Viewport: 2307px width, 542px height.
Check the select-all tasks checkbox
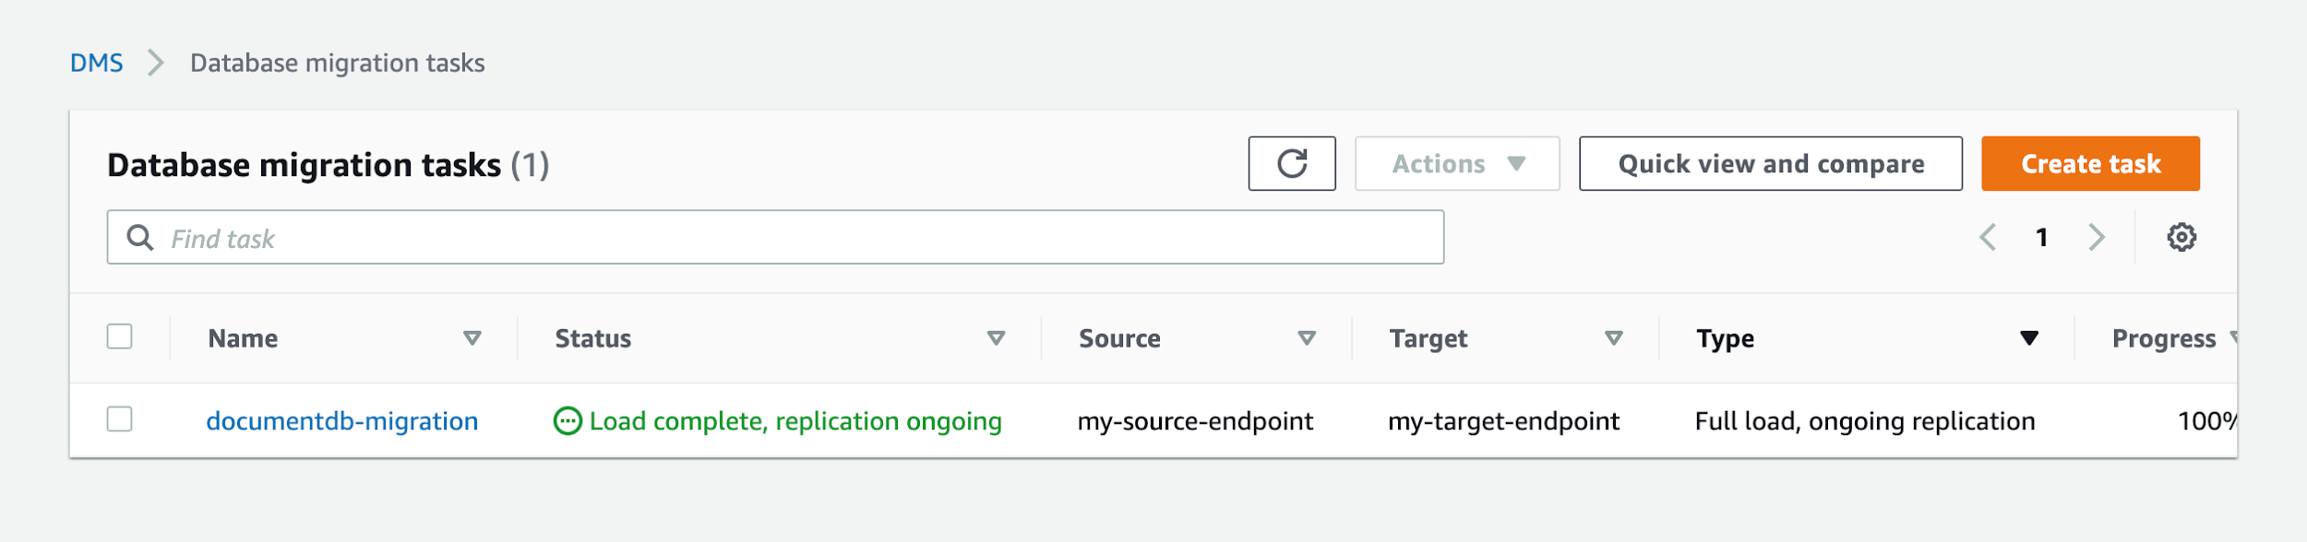point(121,338)
